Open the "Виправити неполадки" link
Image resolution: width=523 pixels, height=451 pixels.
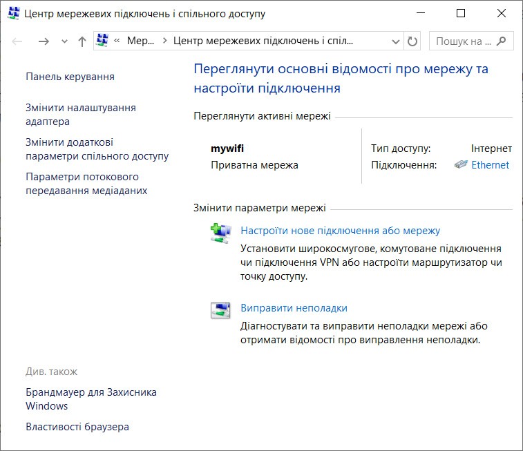294,308
